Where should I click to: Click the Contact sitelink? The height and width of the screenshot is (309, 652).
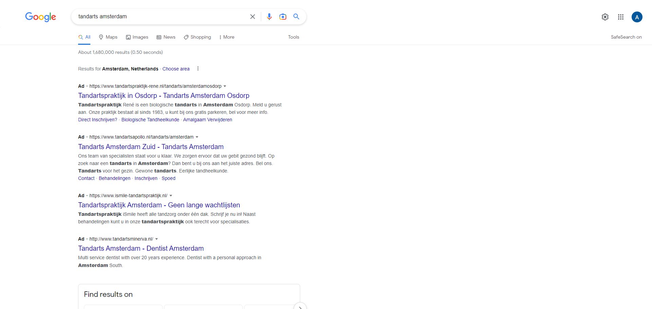coord(86,178)
